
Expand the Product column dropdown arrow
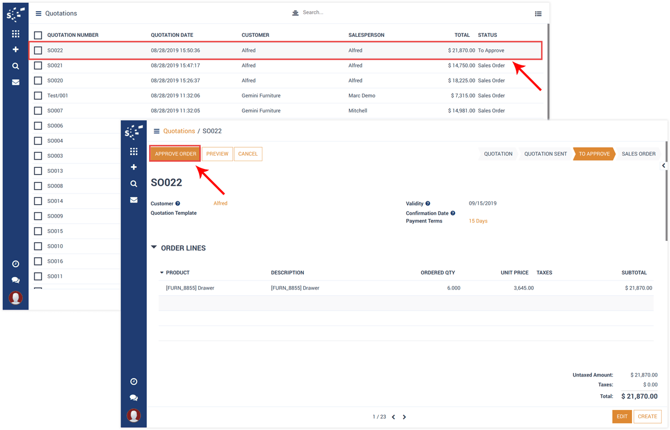point(162,273)
